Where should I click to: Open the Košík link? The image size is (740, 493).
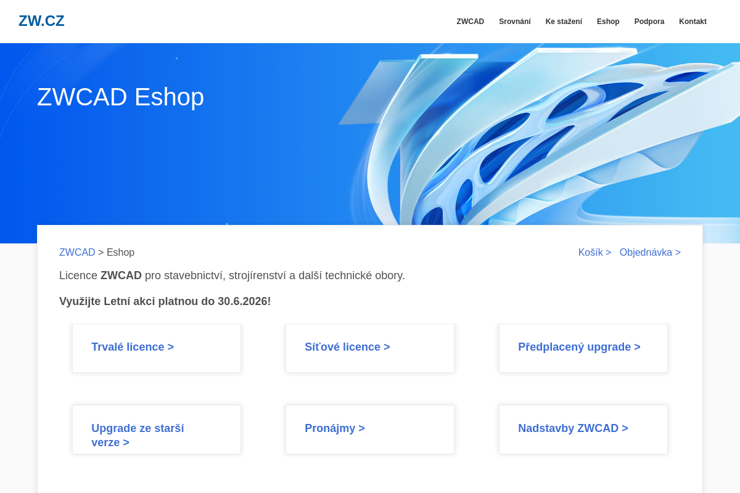594,252
